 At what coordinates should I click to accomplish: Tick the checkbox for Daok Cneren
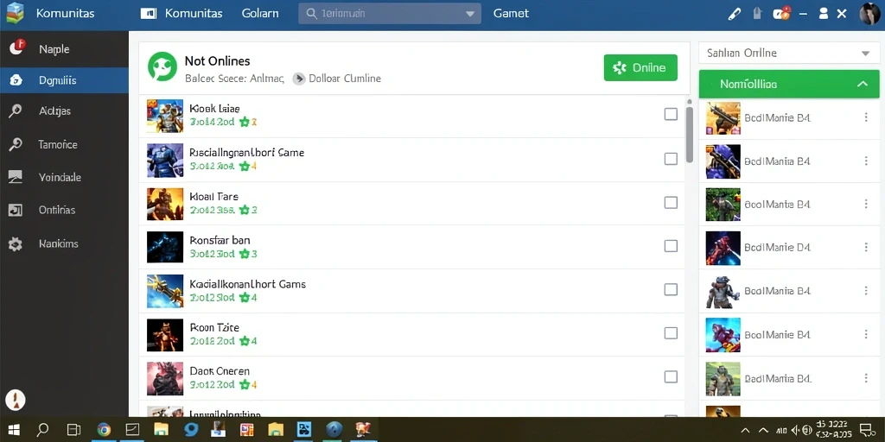(671, 376)
